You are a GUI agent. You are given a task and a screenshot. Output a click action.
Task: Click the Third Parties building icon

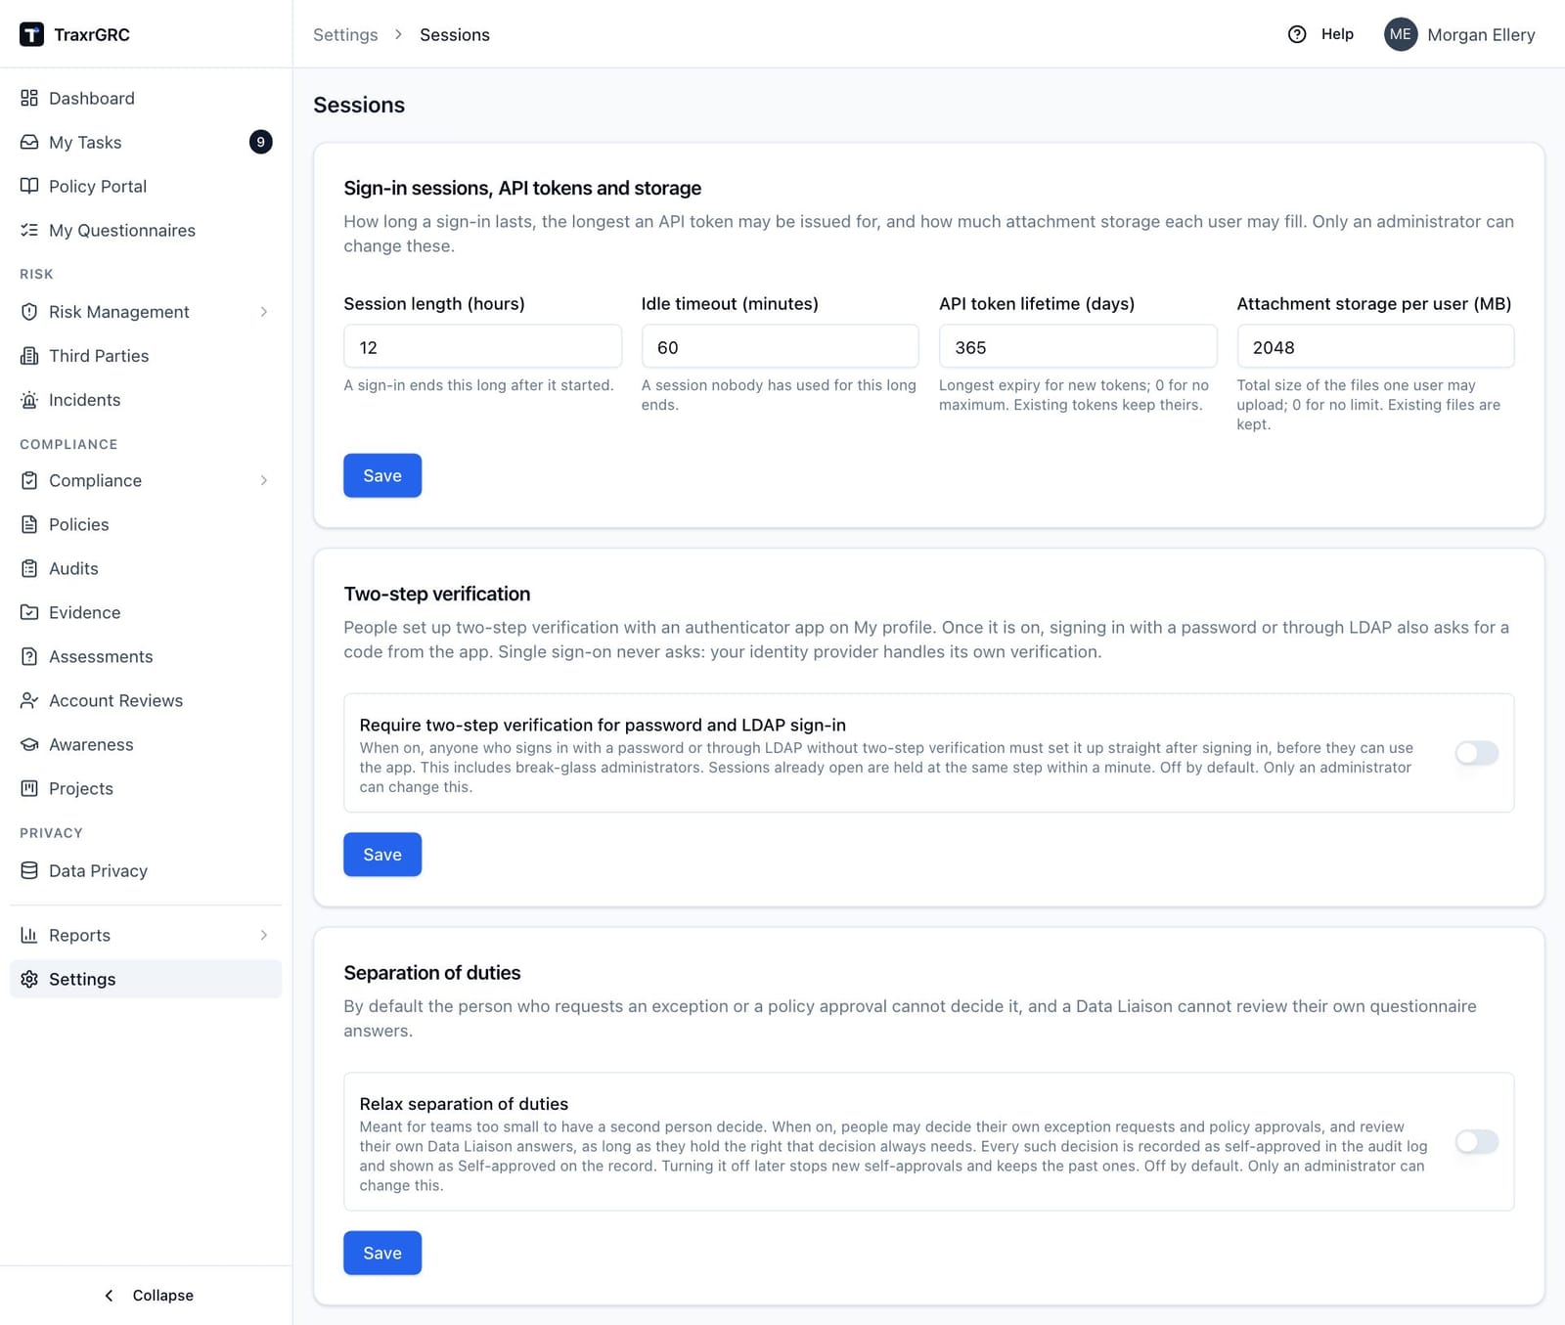[29, 355]
